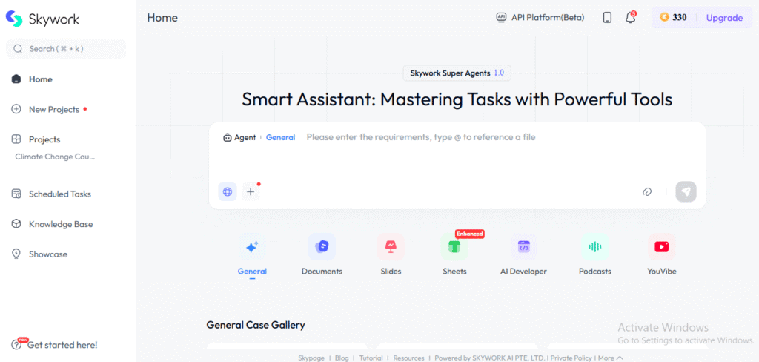Screen dimensions: 759x362
Task: Click the prompt optimize swirl icon
Action: point(647,192)
